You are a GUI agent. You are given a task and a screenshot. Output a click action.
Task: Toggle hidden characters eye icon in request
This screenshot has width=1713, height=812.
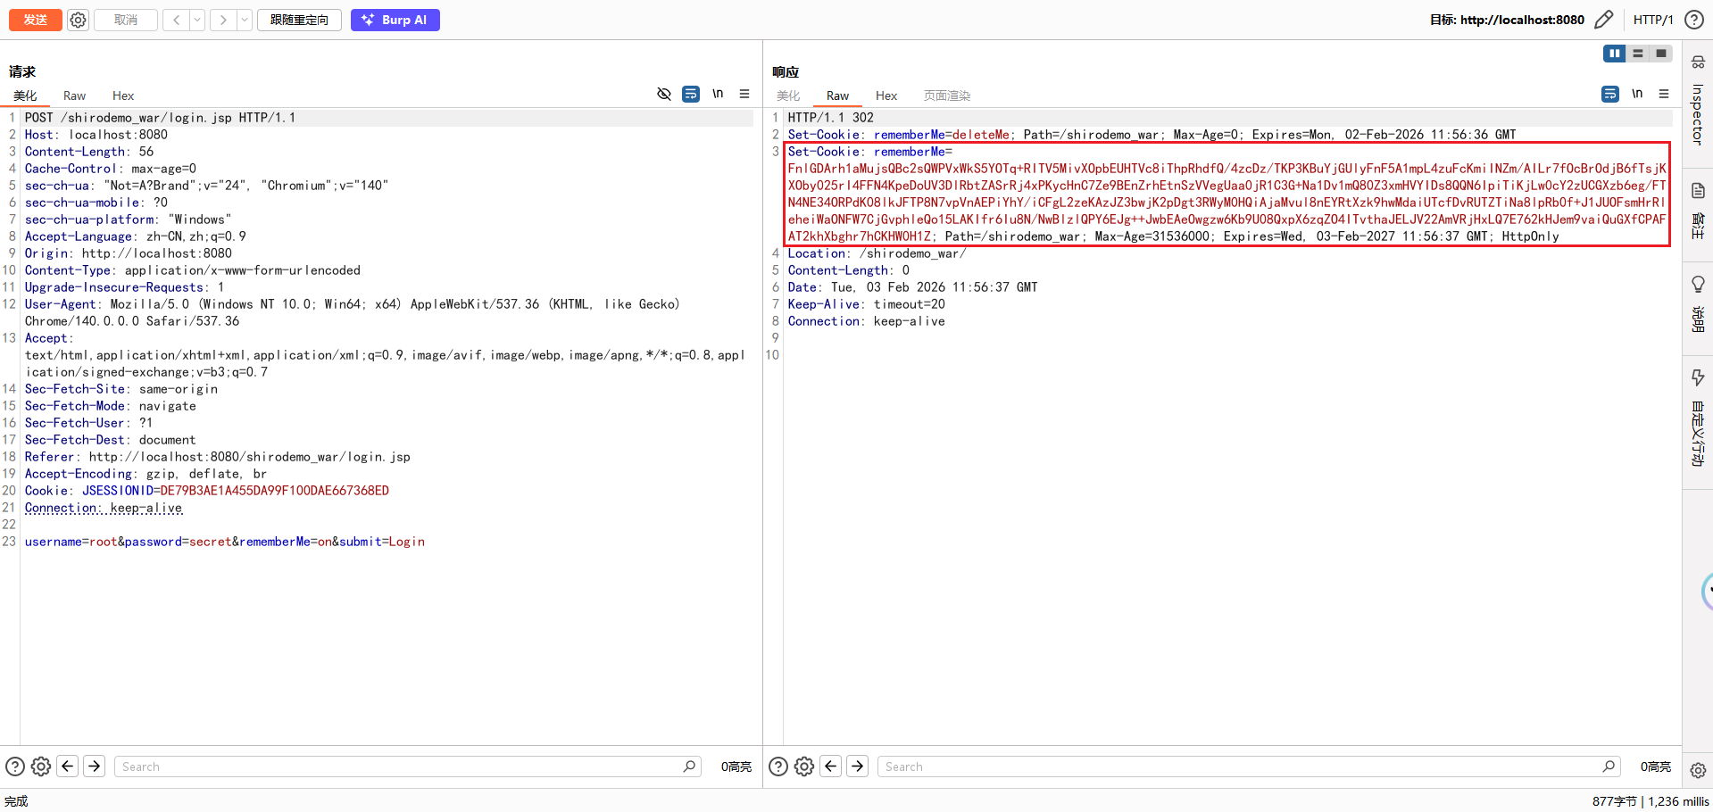point(664,94)
